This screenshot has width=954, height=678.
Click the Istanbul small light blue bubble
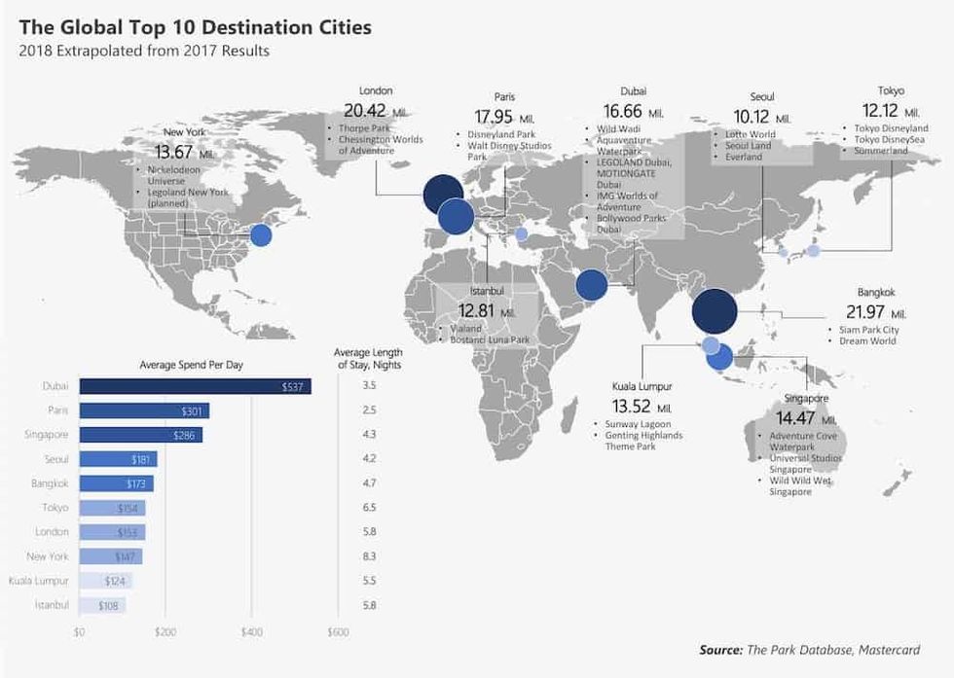(x=521, y=233)
